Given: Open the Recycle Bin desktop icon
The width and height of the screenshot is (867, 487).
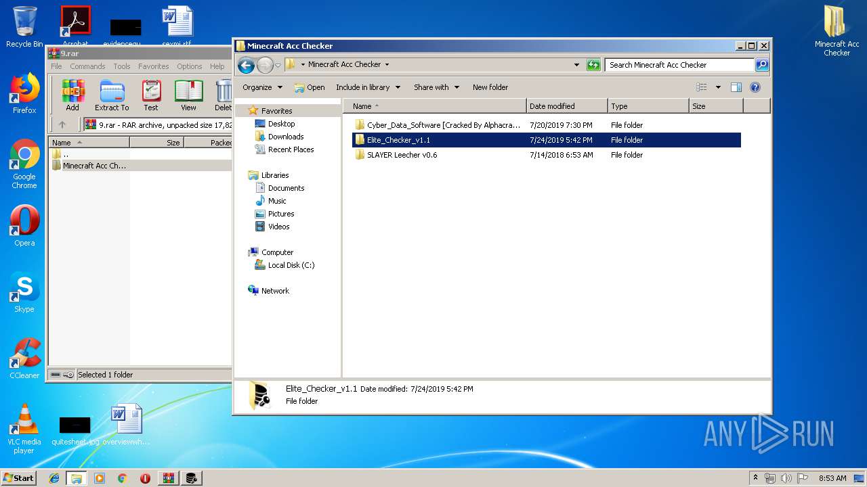Looking at the screenshot, I should [x=24, y=27].
